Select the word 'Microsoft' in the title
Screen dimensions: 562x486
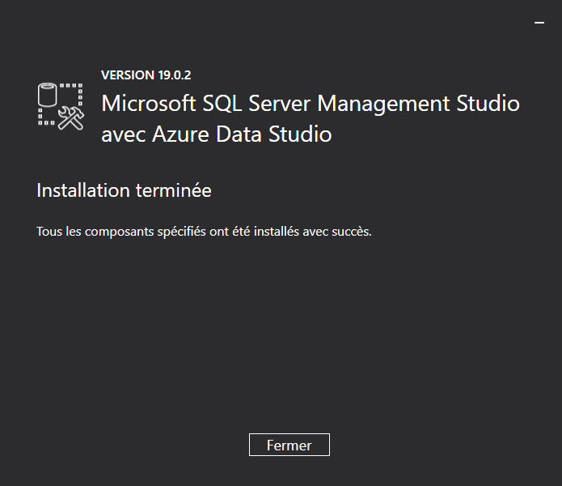point(149,104)
